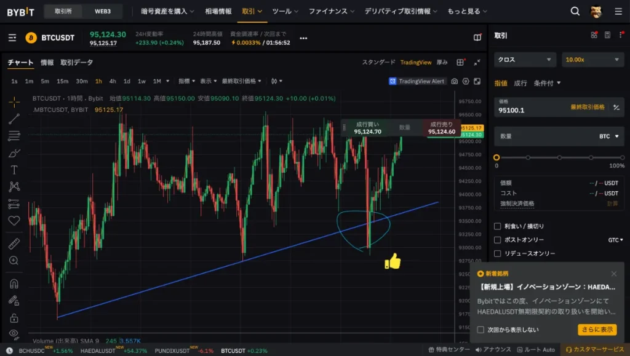Select the forecast position tool

(x=14, y=204)
